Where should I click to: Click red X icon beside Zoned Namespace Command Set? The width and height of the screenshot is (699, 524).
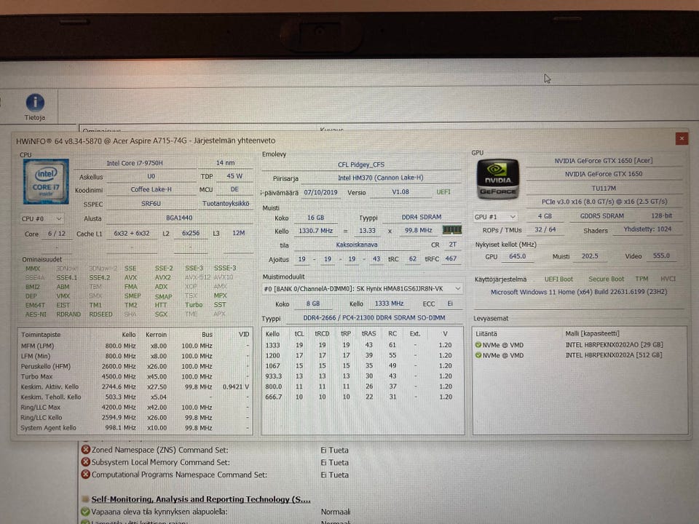tap(86, 450)
